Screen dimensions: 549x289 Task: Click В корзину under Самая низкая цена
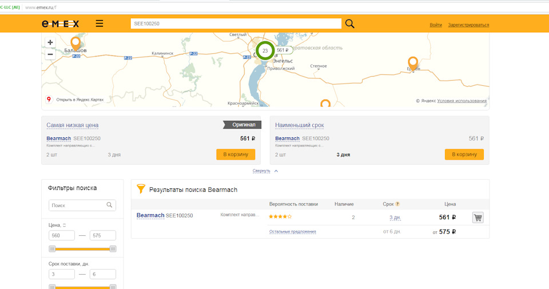(x=236, y=155)
